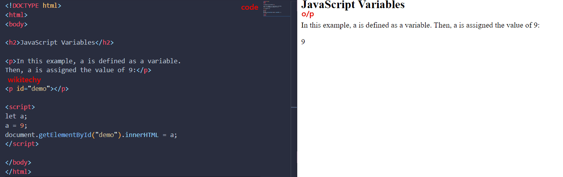Image resolution: width=563 pixels, height=177 pixels.
Task: Click the opening <script> tag line
Action: pos(20,107)
